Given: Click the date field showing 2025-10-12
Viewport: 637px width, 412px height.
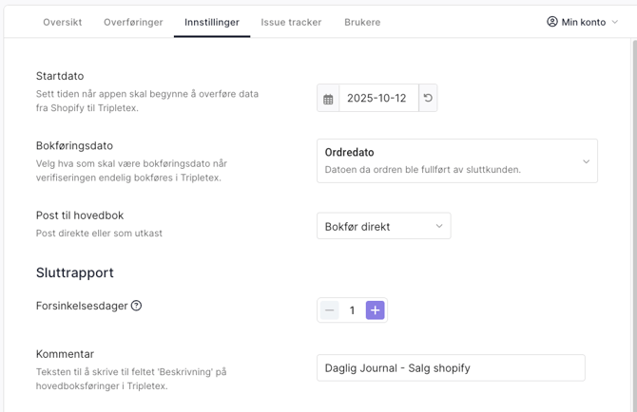Looking at the screenshot, I should (x=377, y=99).
